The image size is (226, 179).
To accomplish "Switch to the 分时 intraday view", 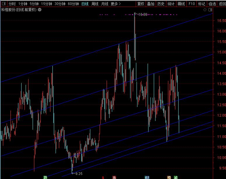I will [x=12, y=4].
